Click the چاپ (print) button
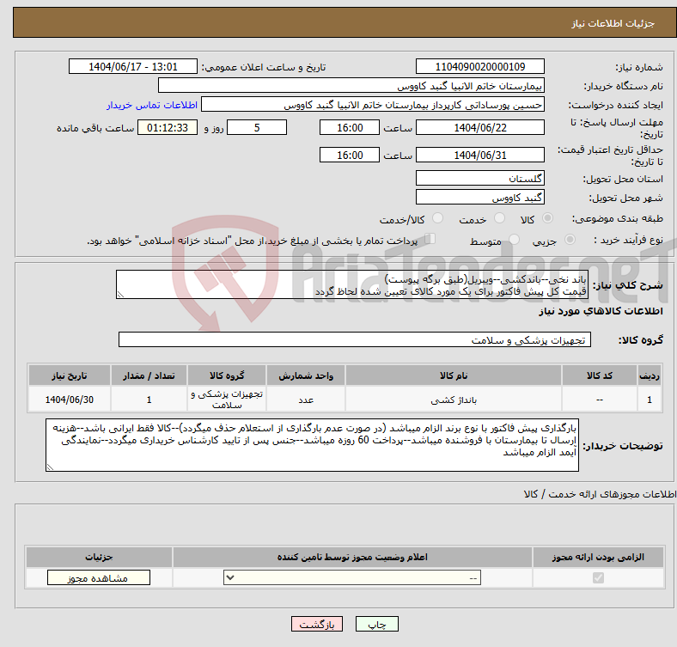 coord(376,625)
